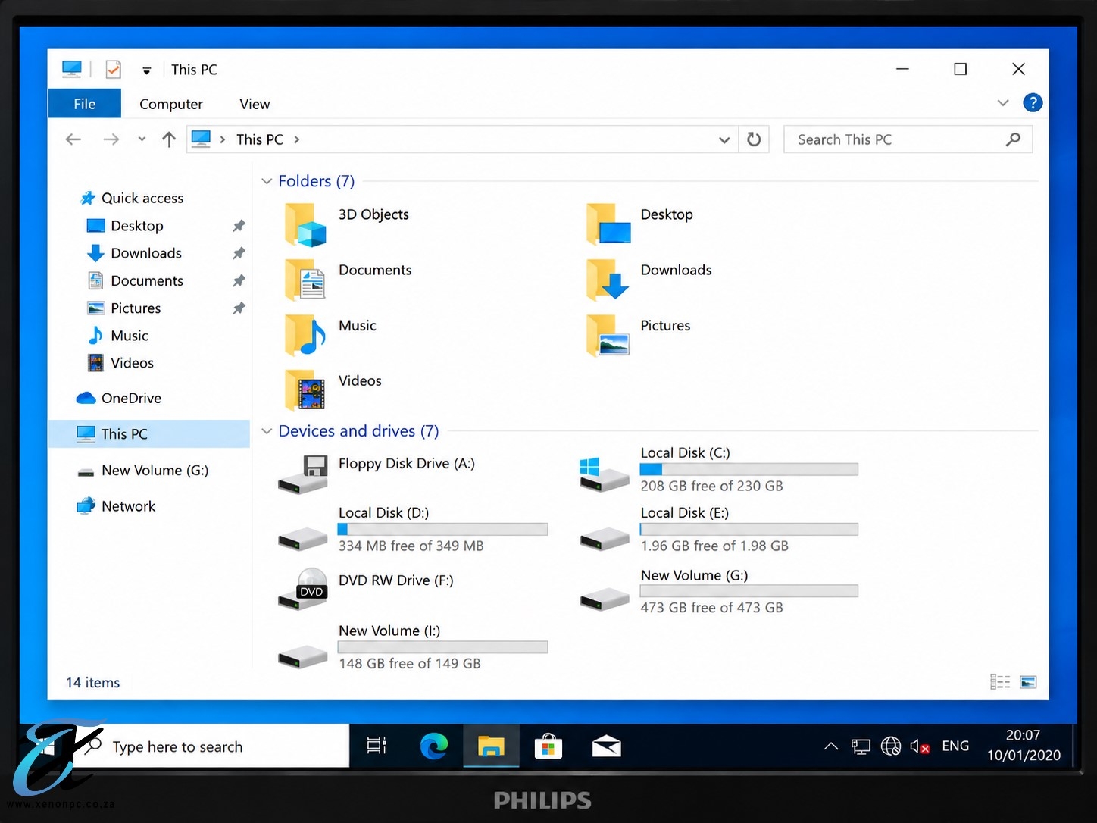
Task: Click the Properties quick access toolbar icon
Action: click(113, 70)
